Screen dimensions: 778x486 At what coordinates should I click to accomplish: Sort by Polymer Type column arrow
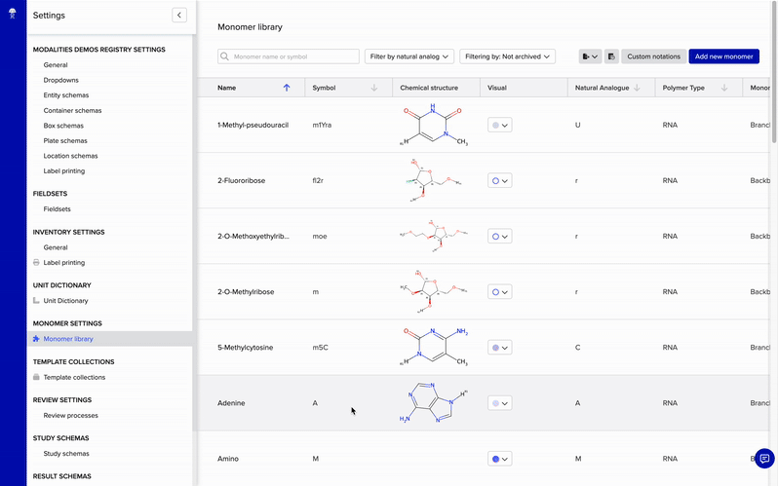point(724,88)
